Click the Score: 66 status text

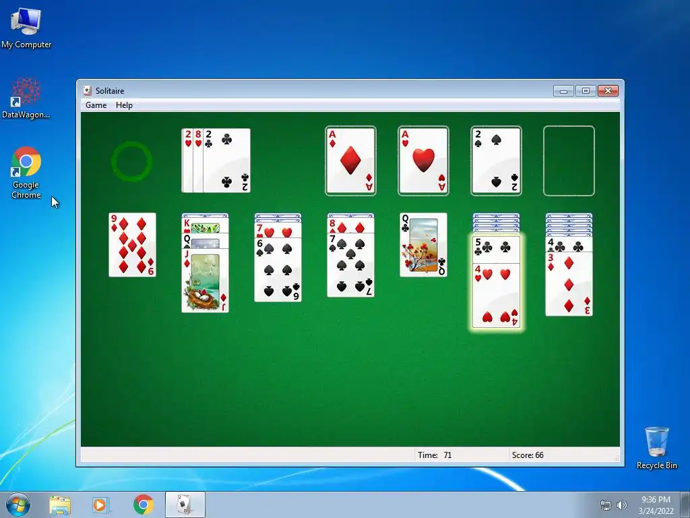pyautogui.click(x=528, y=455)
